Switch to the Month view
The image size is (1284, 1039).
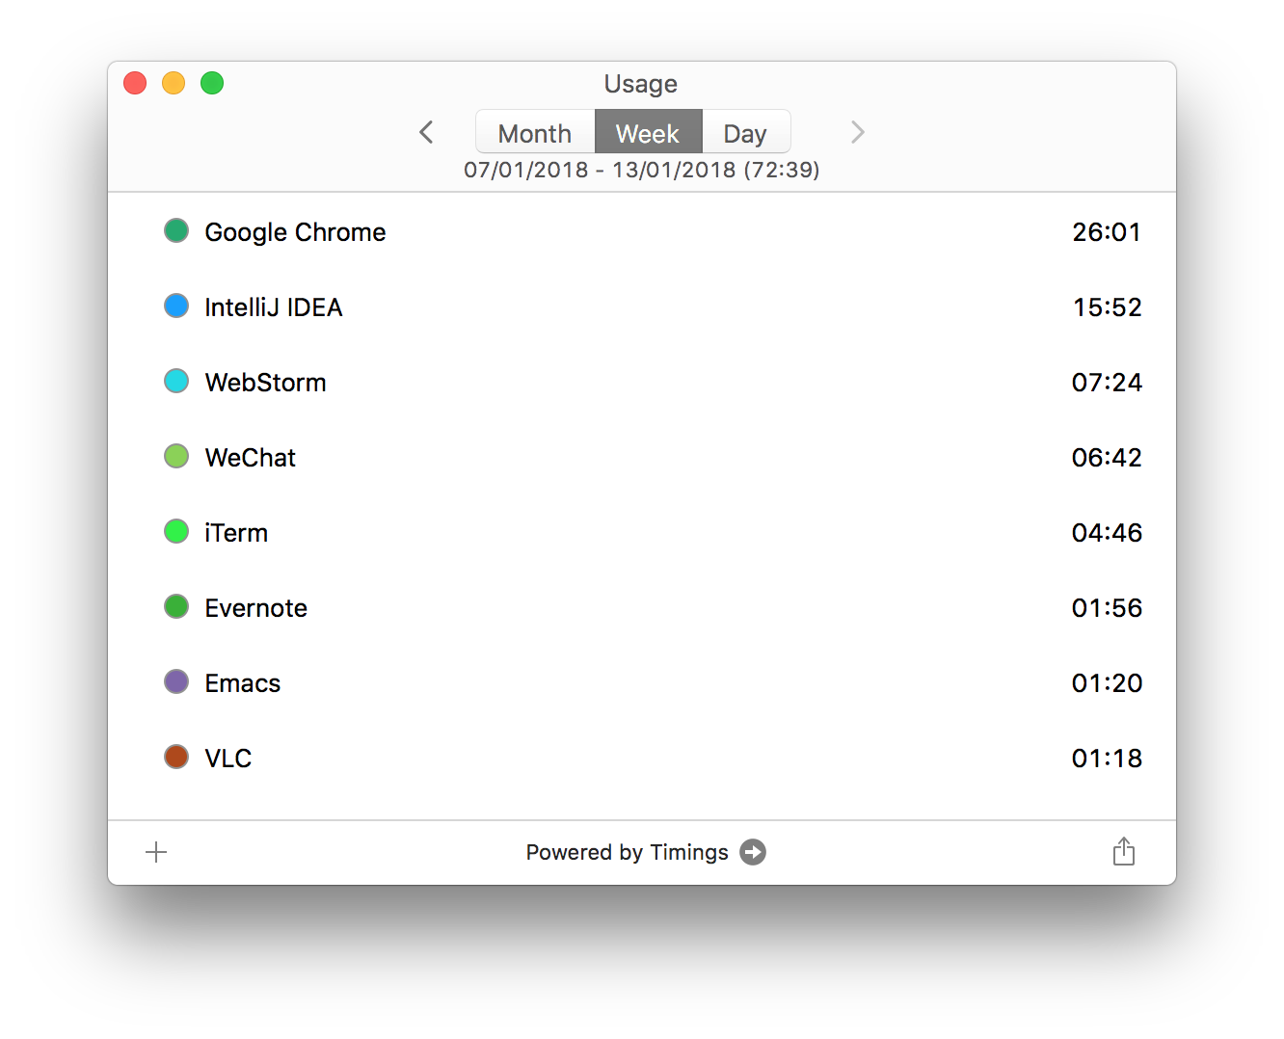click(x=534, y=132)
